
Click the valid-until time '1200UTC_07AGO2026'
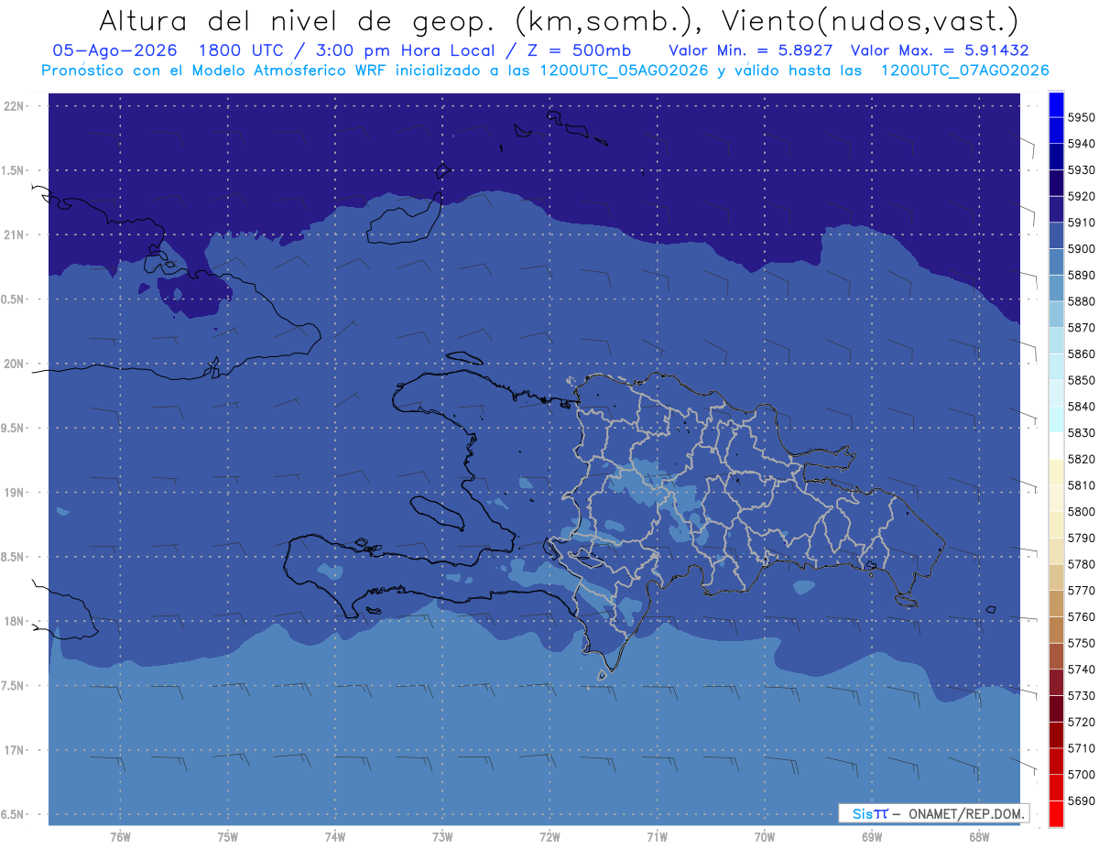point(965,70)
